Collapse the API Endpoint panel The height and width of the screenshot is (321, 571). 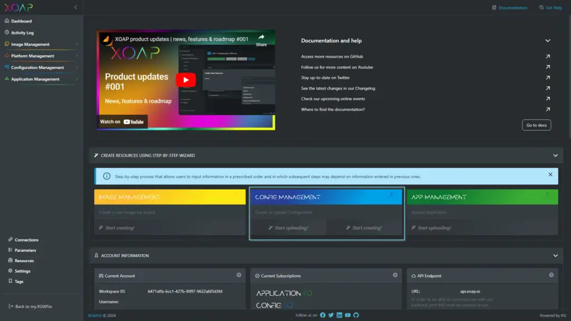point(551,275)
